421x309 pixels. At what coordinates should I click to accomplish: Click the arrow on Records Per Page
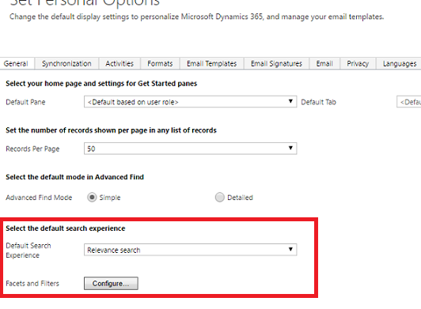(290, 148)
